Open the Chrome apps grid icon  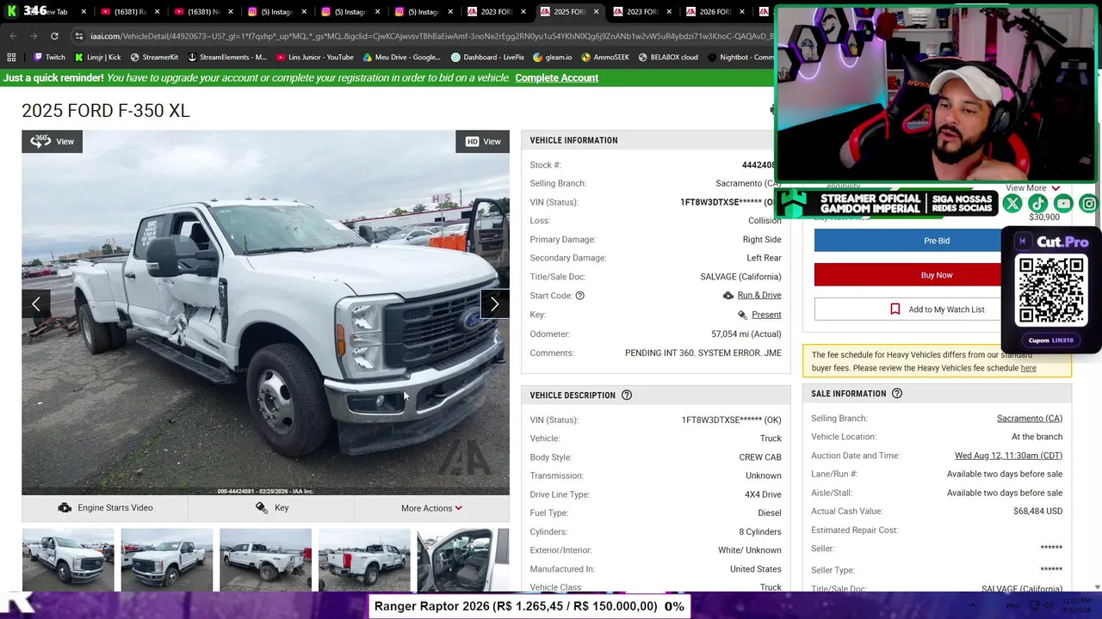point(11,58)
